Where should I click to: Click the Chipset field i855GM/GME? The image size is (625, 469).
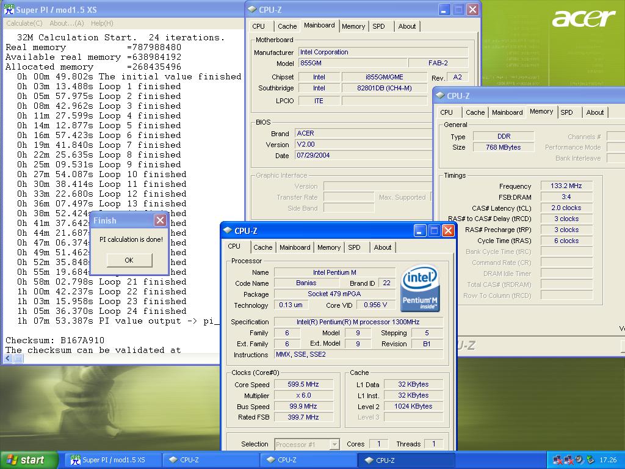click(x=385, y=77)
